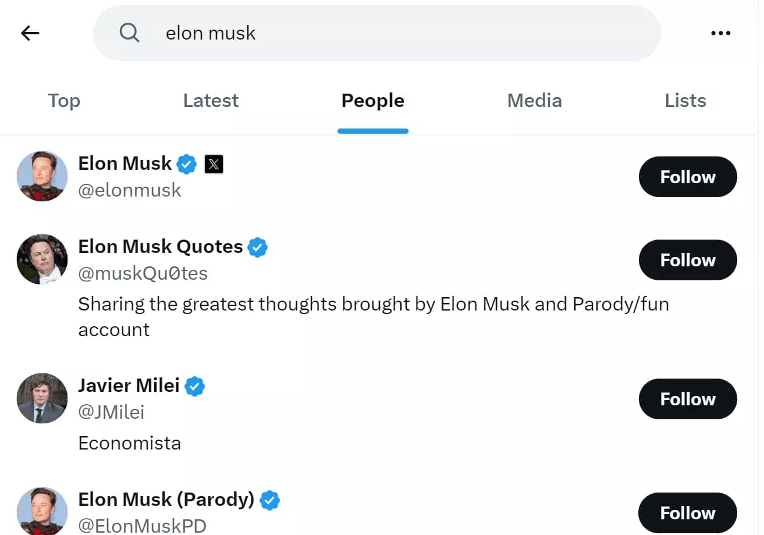
Task: Click inside the search input field
Action: click(x=349, y=33)
